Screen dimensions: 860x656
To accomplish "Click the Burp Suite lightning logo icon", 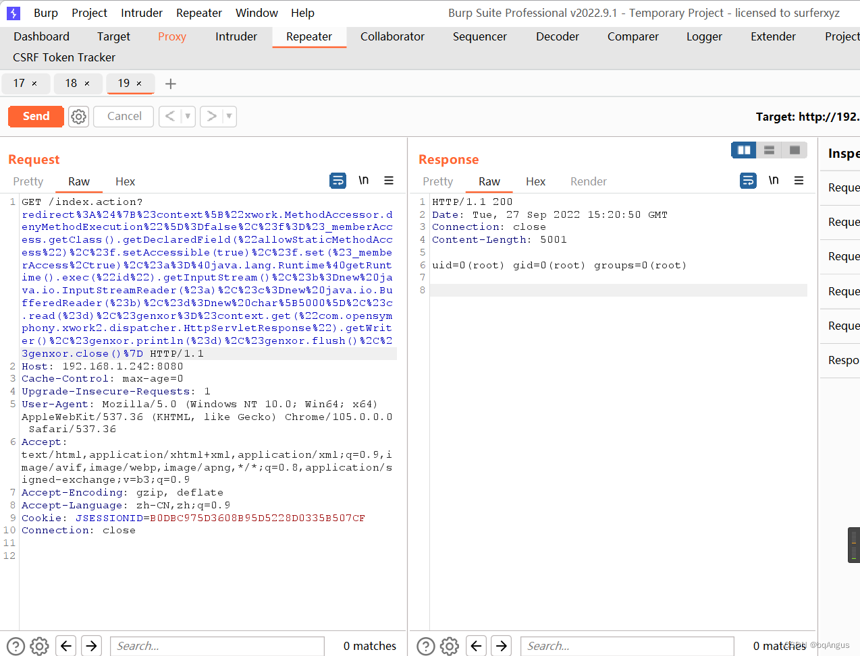I will click(14, 13).
